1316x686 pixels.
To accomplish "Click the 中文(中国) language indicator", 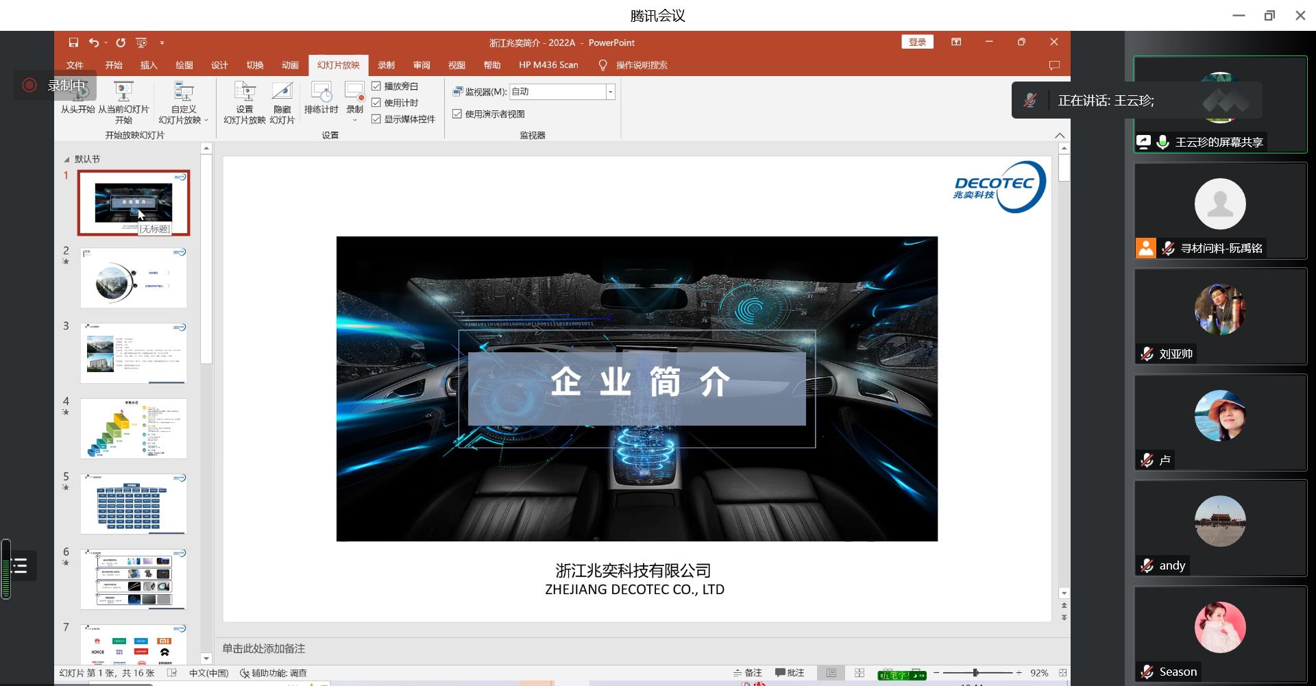I will point(208,673).
